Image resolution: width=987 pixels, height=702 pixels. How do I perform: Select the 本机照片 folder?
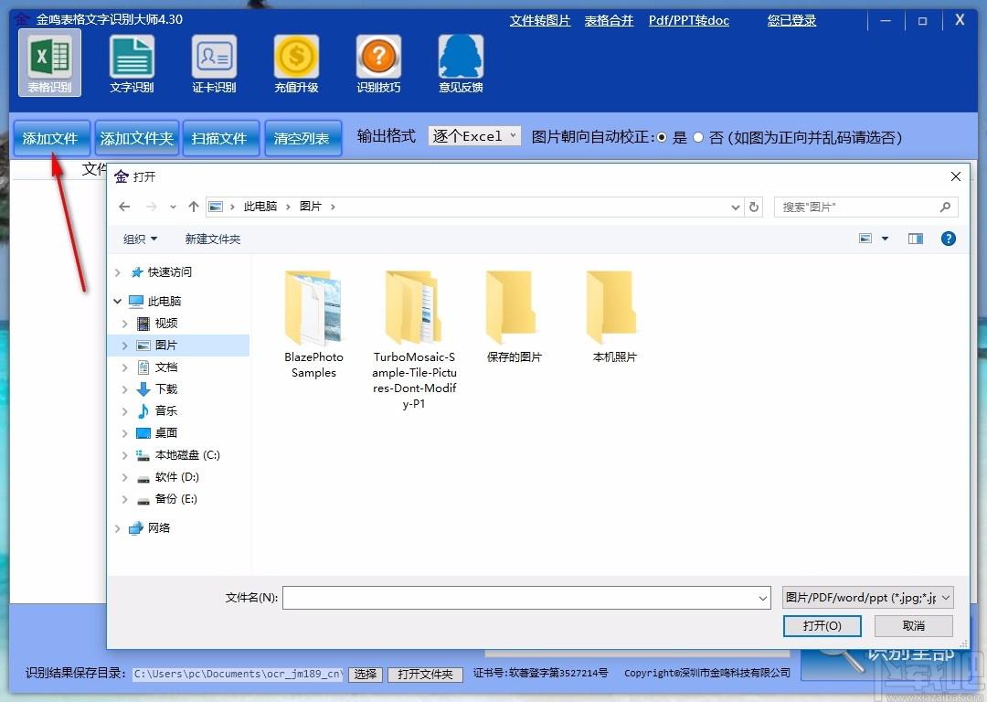click(614, 317)
